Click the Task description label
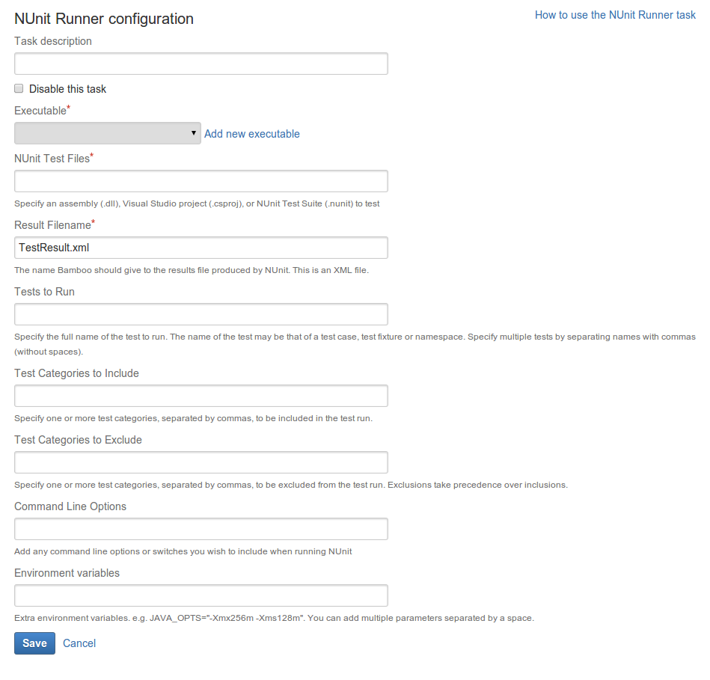Image resolution: width=710 pixels, height=680 pixels. pyautogui.click(x=53, y=41)
